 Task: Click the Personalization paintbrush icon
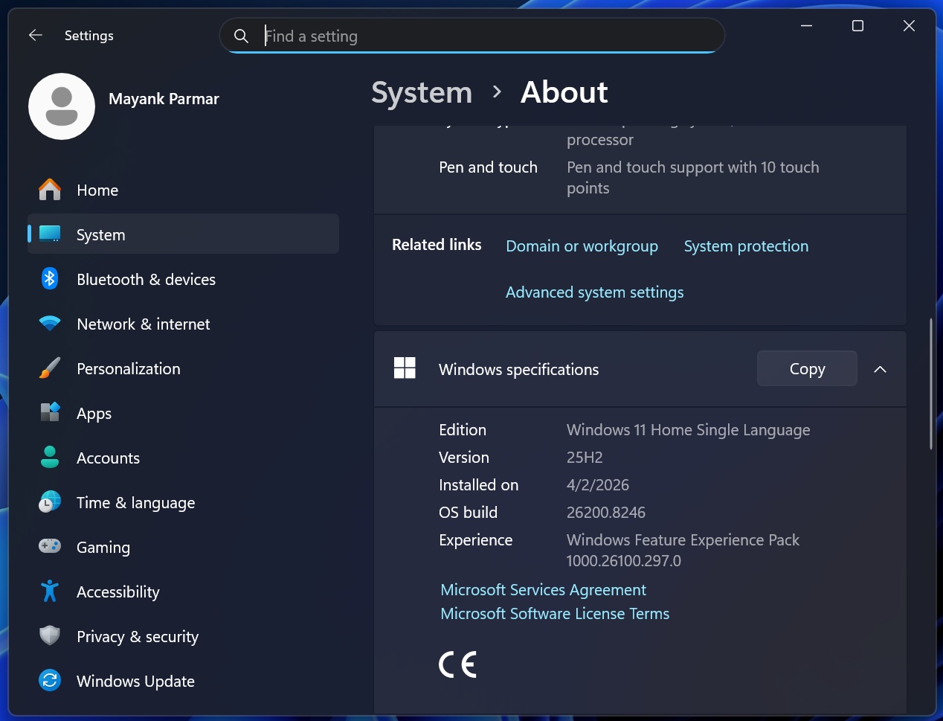pyautogui.click(x=50, y=368)
